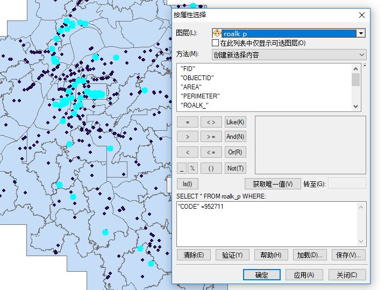Insert the Not(T) operator
Screen dimensions: 385x290
pyautogui.click(x=235, y=168)
